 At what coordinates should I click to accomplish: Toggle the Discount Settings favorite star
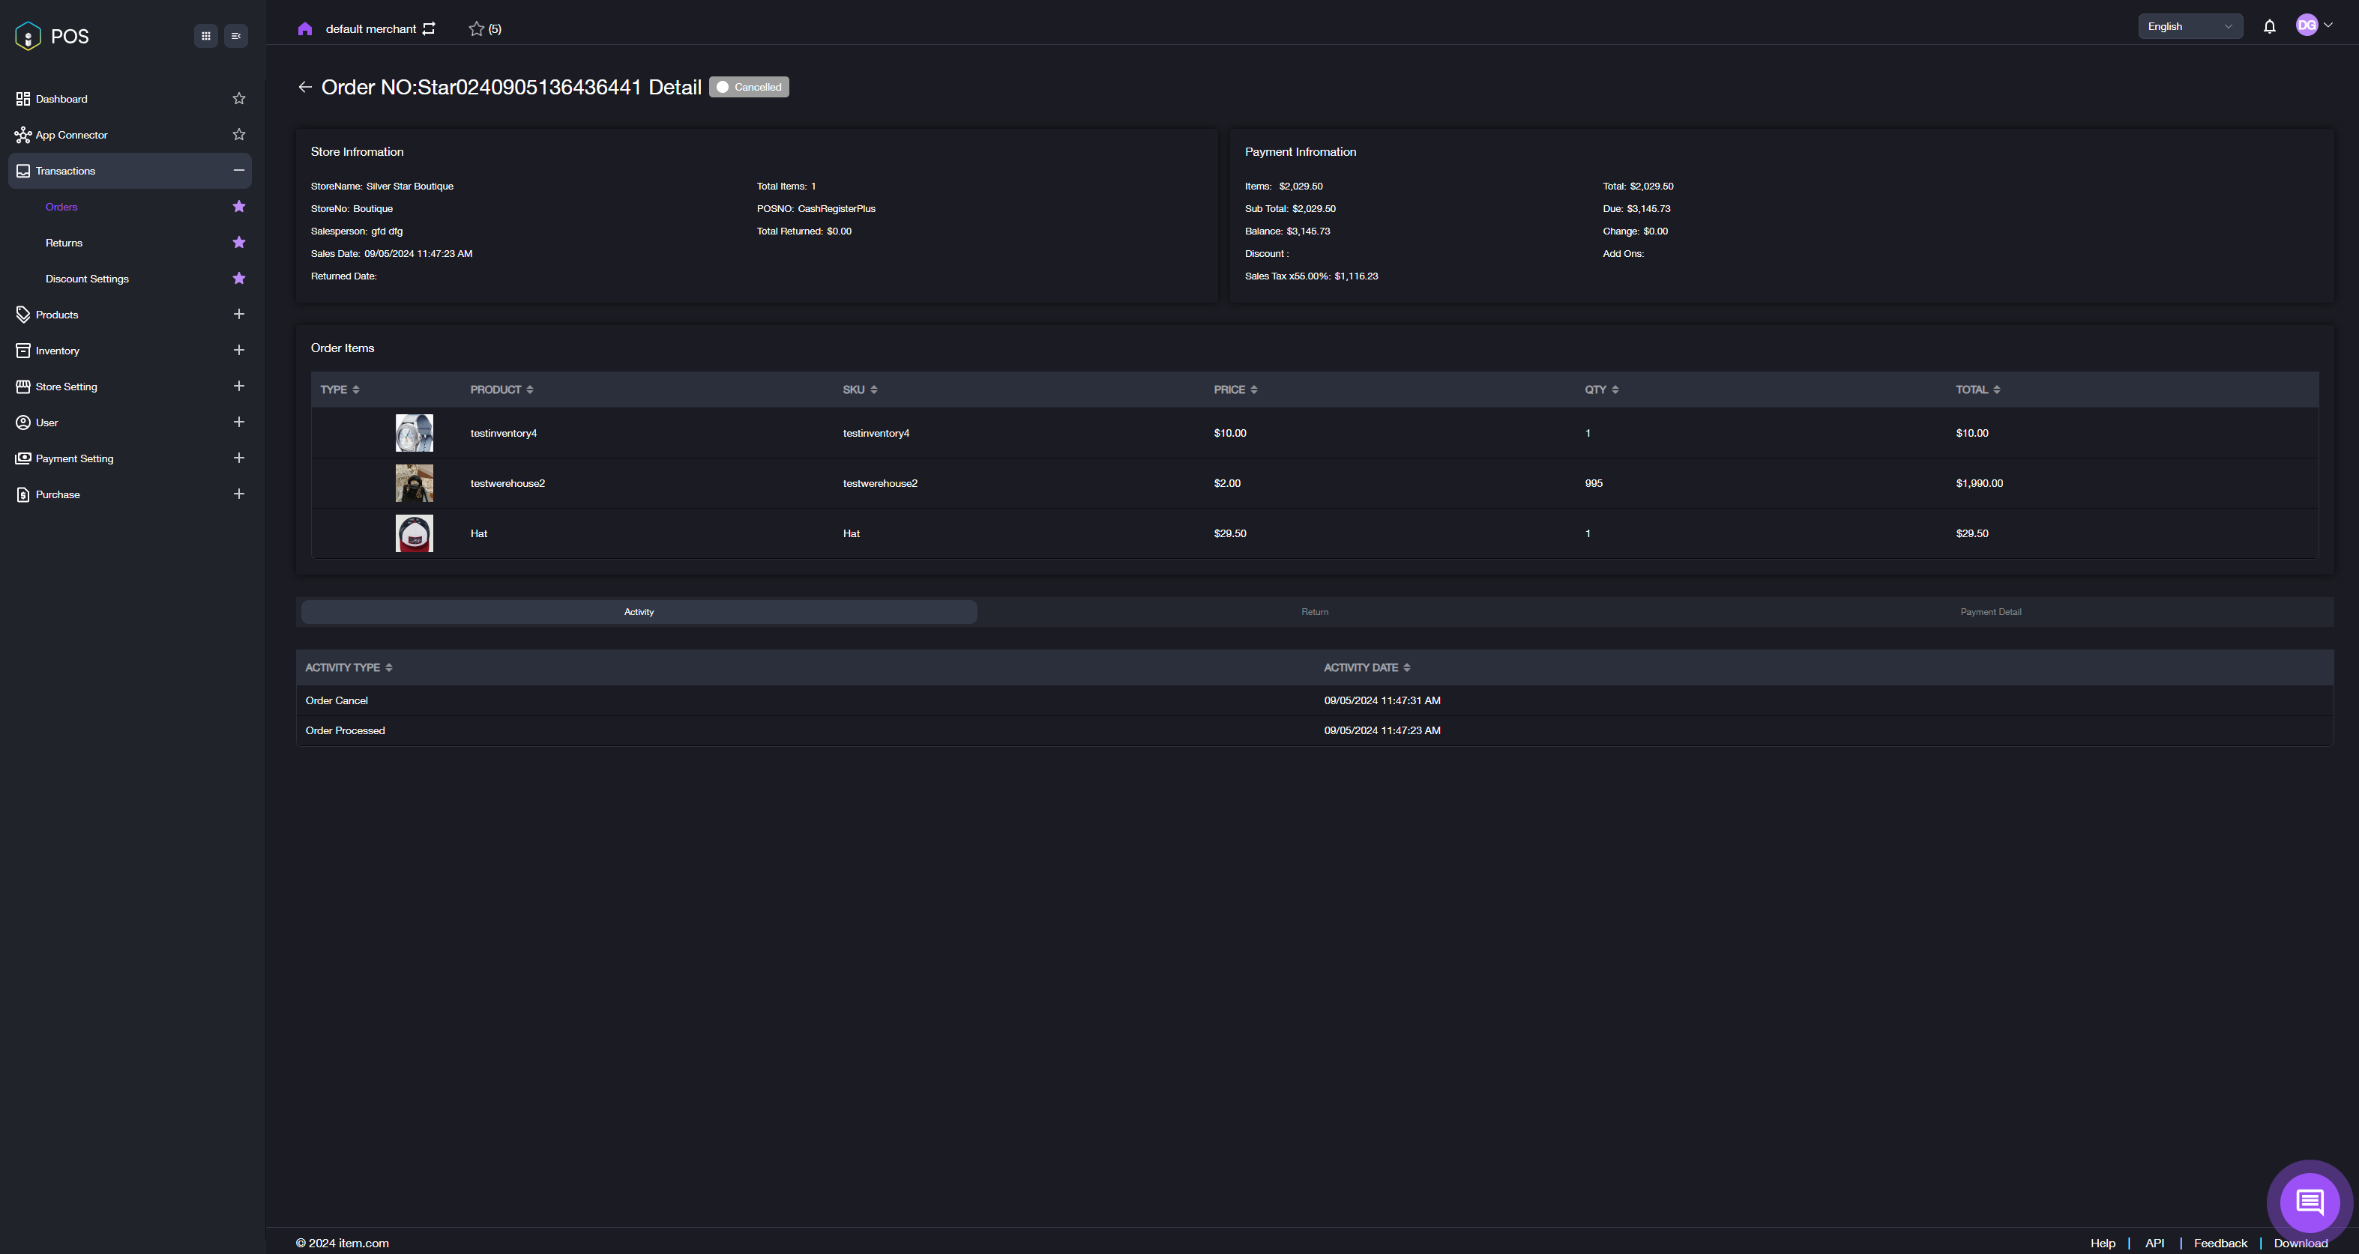click(239, 278)
